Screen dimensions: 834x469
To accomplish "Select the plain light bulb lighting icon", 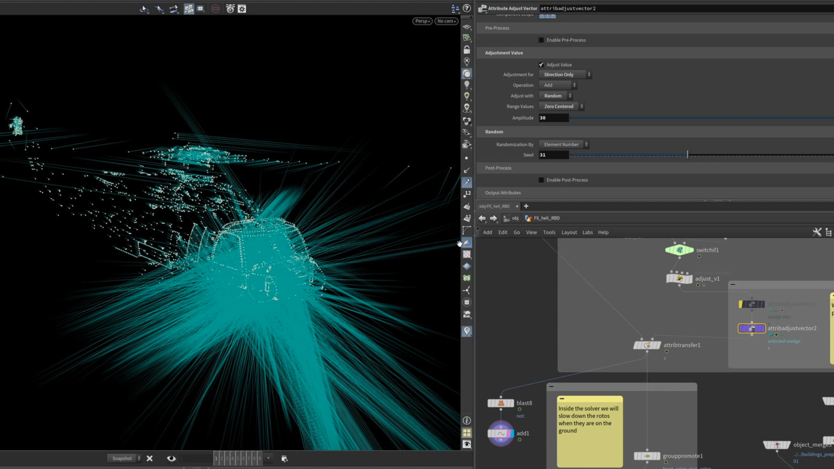I will (x=467, y=85).
